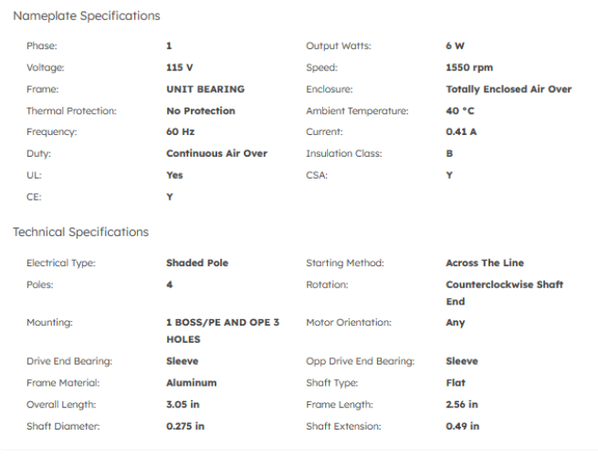The image size is (598, 456).
Task: Click the 0.275 in shaft diameter value
Action: [185, 426]
